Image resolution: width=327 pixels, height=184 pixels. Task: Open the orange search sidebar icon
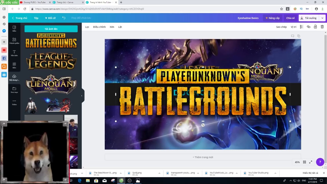[x=4, y=66]
